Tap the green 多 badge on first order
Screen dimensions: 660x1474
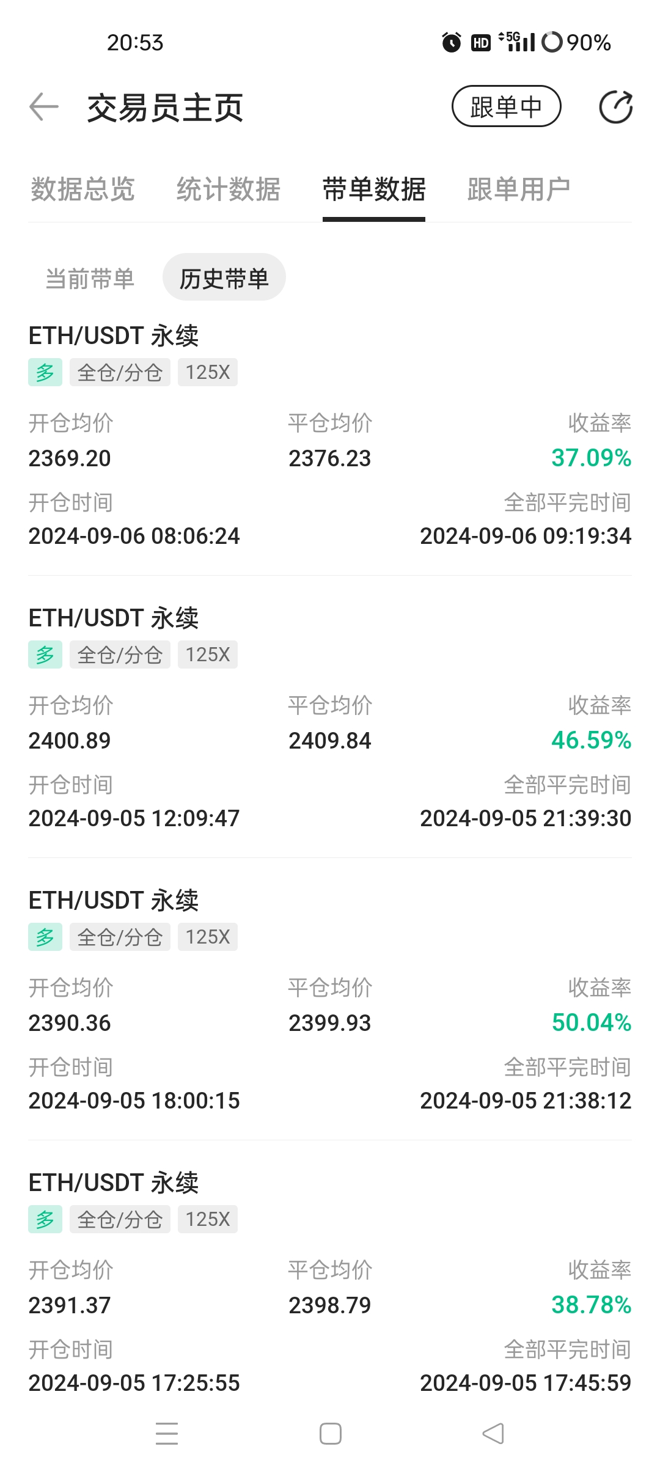click(x=45, y=372)
